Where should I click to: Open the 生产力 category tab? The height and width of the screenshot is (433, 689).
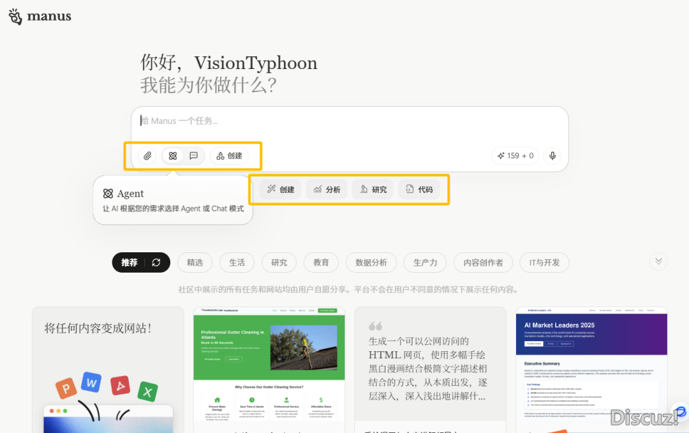pos(426,262)
